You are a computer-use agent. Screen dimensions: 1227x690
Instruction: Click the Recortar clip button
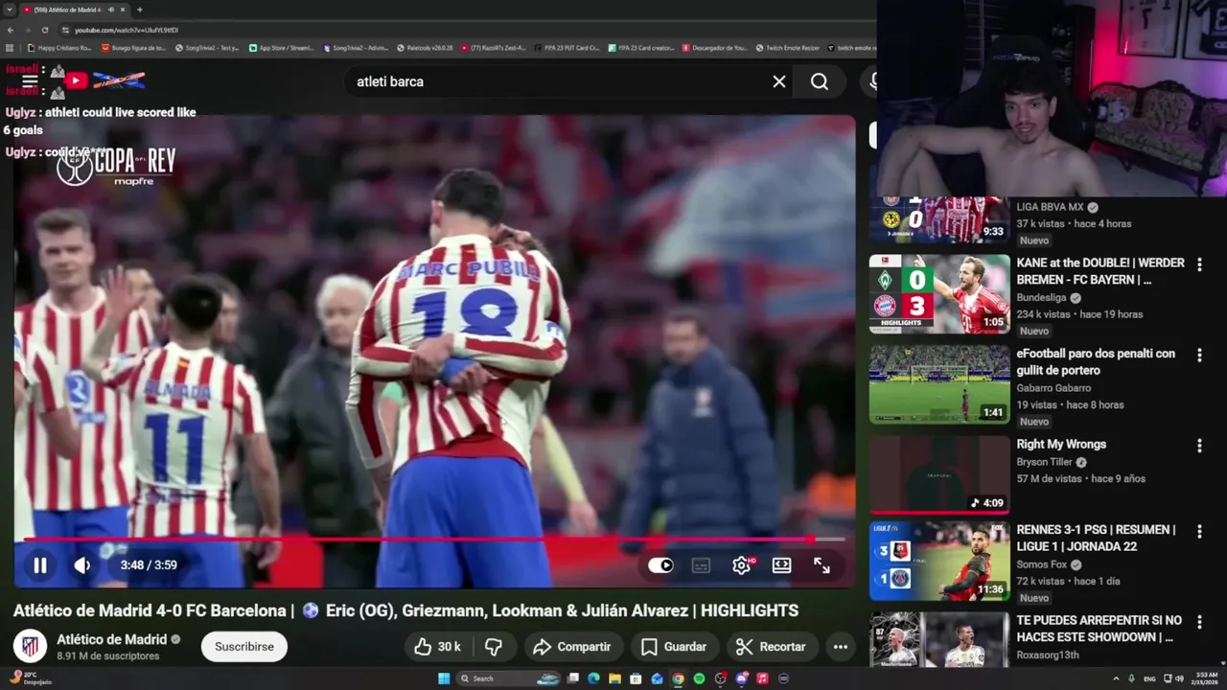click(x=772, y=647)
